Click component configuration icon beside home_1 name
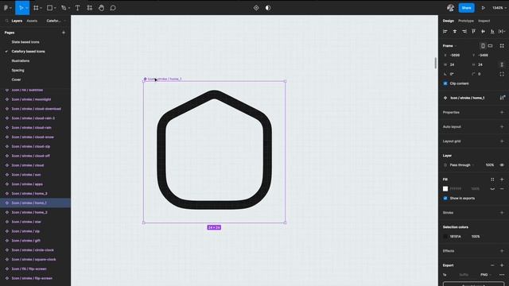The height and width of the screenshot is (286, 509). click(x=502, y=98)
